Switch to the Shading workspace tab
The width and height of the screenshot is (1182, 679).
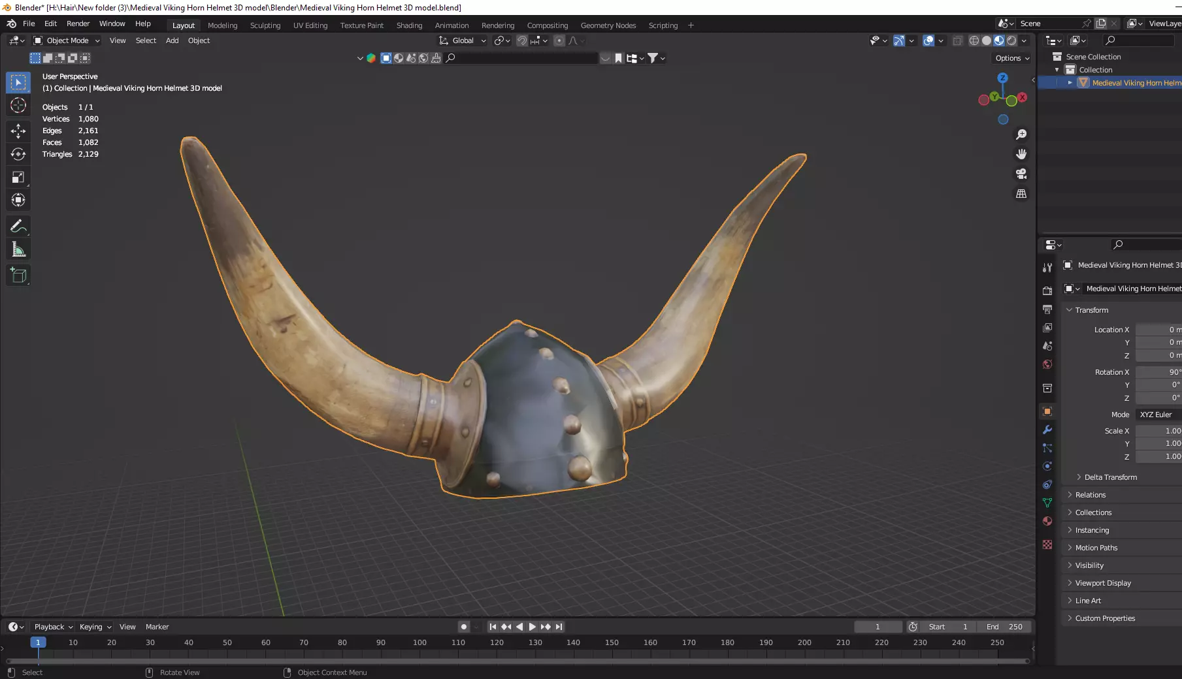point(409,25)
